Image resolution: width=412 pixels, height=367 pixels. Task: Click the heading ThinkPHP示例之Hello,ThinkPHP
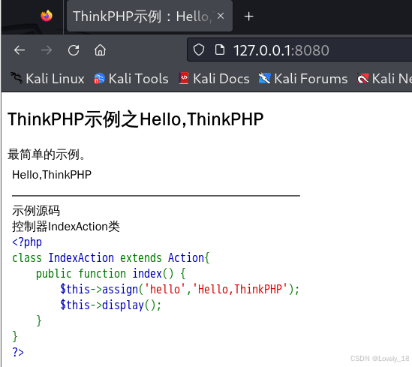click(x=136, y=119)
